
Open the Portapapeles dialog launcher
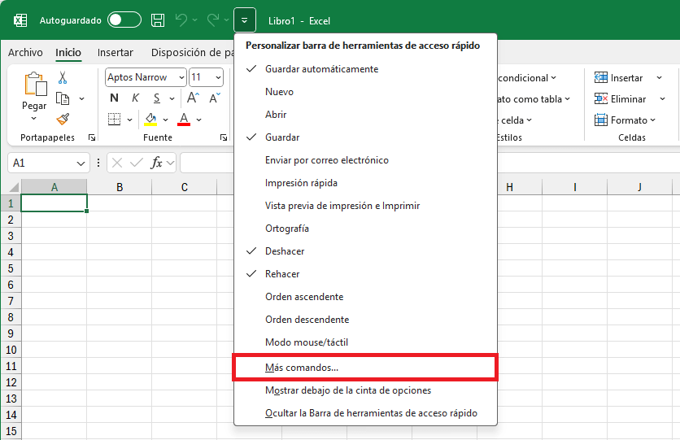(x=91, y=137)
